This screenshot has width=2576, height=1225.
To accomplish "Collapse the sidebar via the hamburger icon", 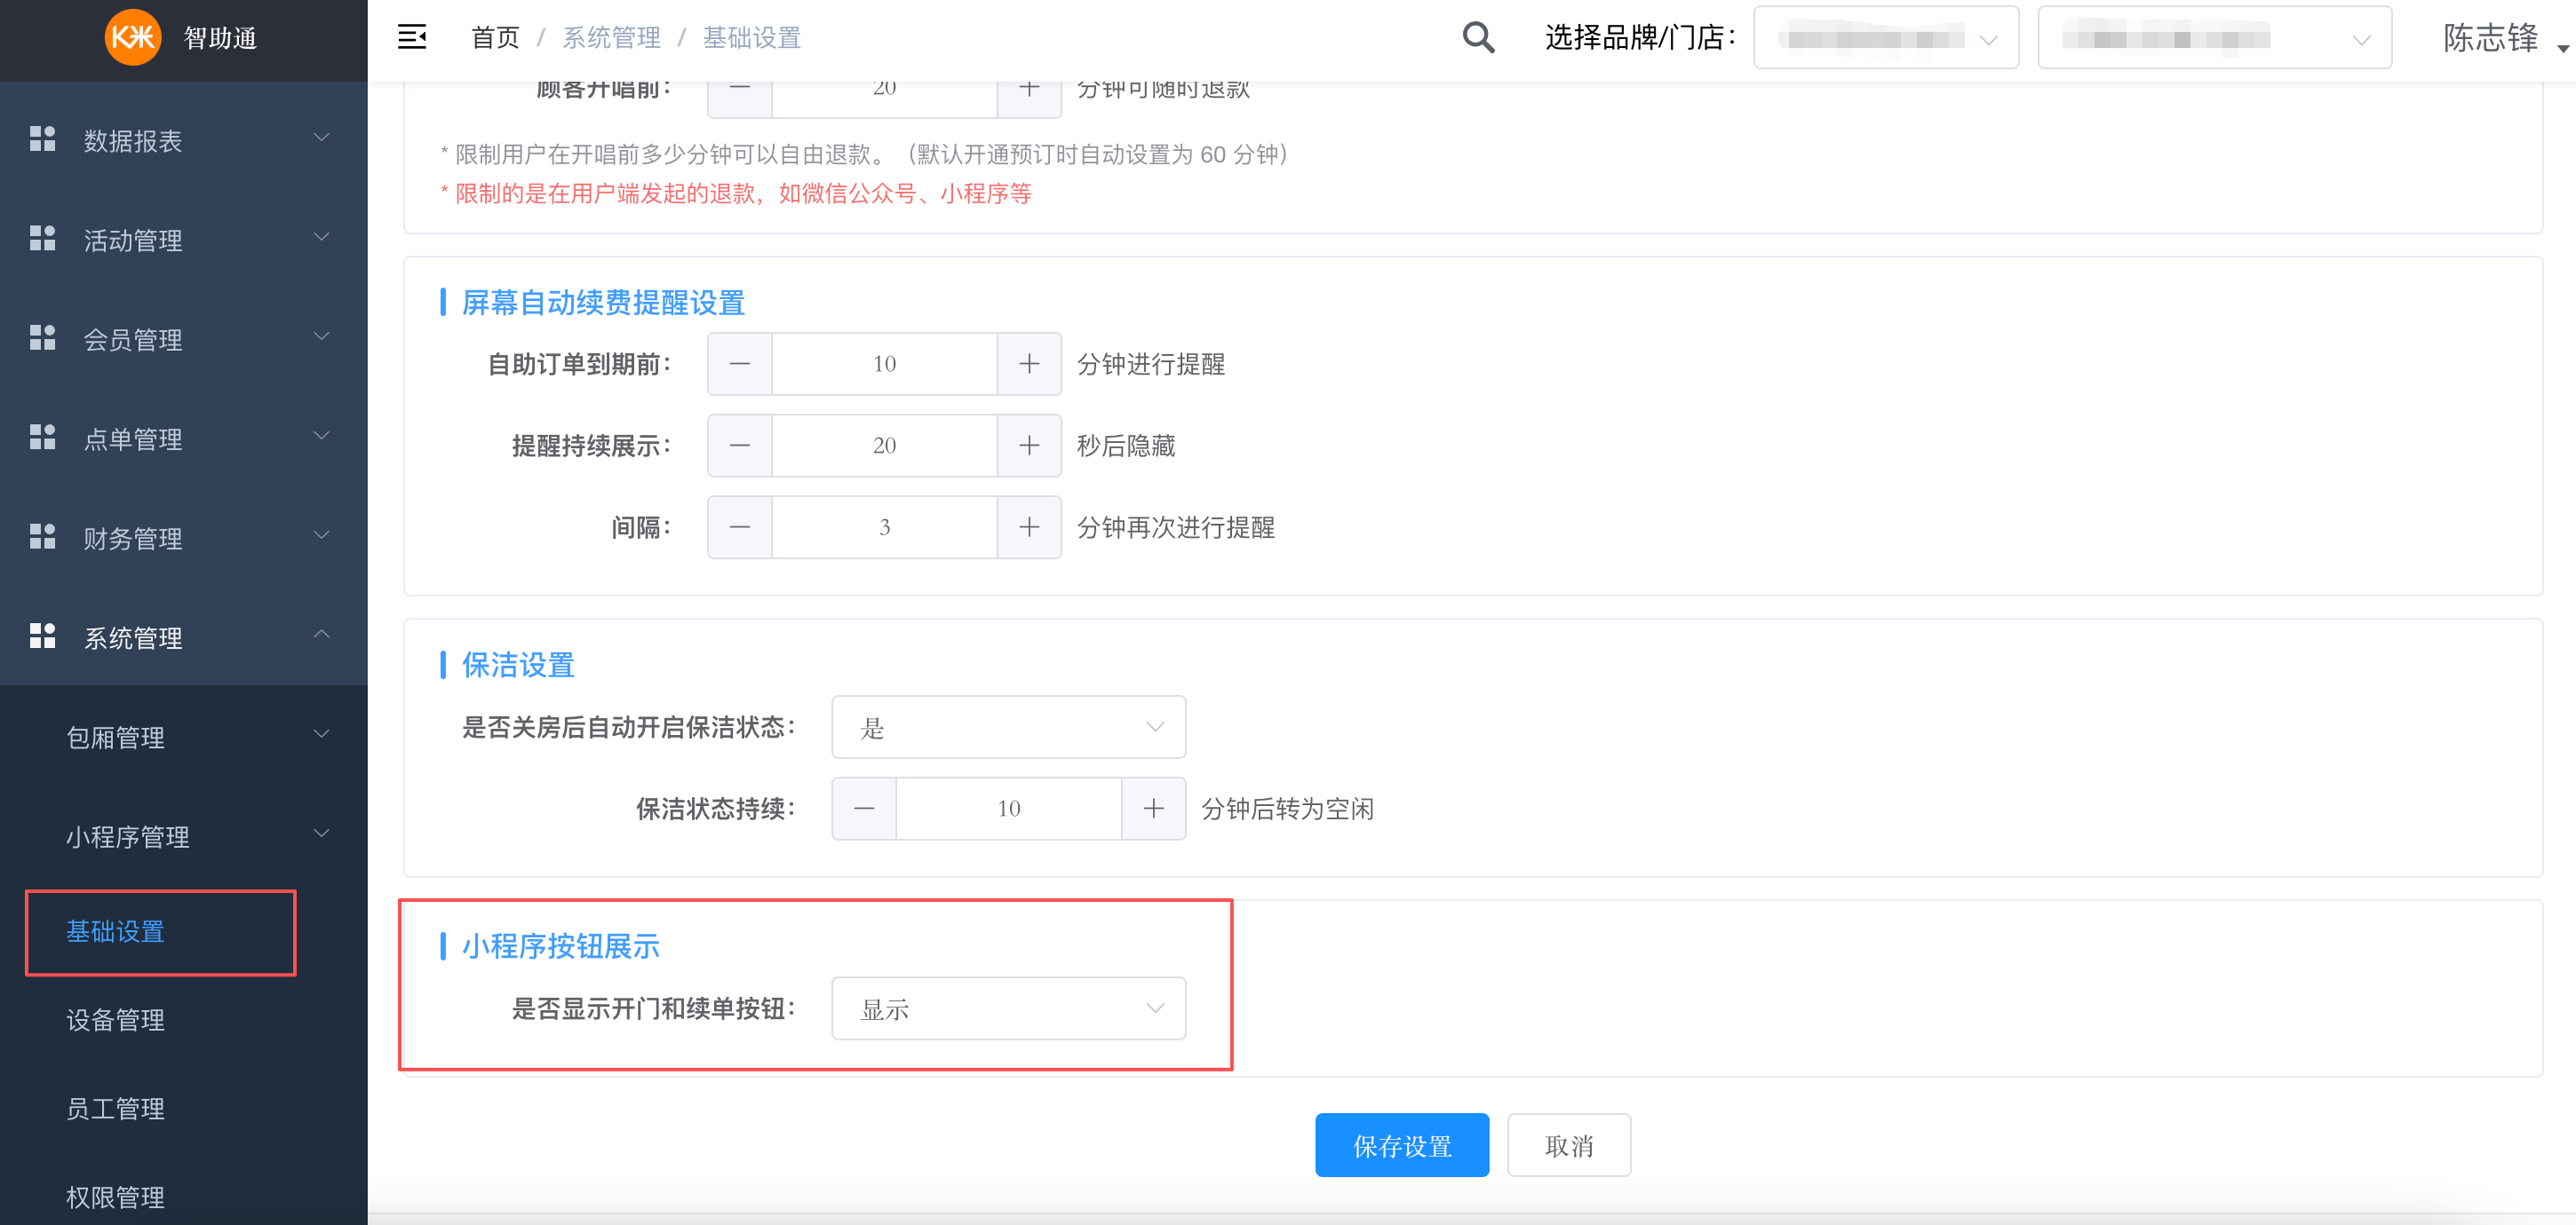I will (x=413, y=36).
